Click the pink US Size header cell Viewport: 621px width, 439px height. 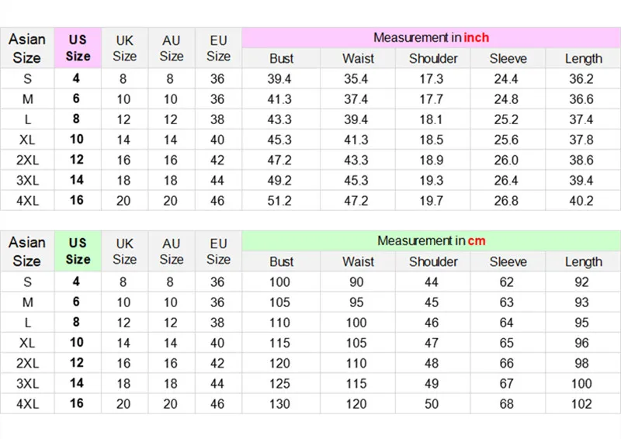tap(78, 48)
